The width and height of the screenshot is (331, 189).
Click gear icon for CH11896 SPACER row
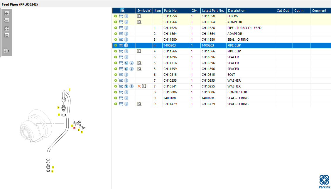(116, 57)
